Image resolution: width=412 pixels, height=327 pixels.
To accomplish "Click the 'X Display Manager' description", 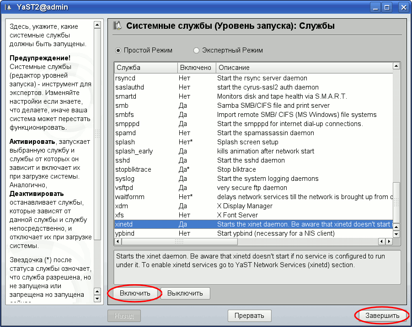I will (245, 206).
